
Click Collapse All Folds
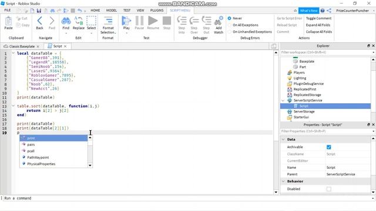click(319, 32)
